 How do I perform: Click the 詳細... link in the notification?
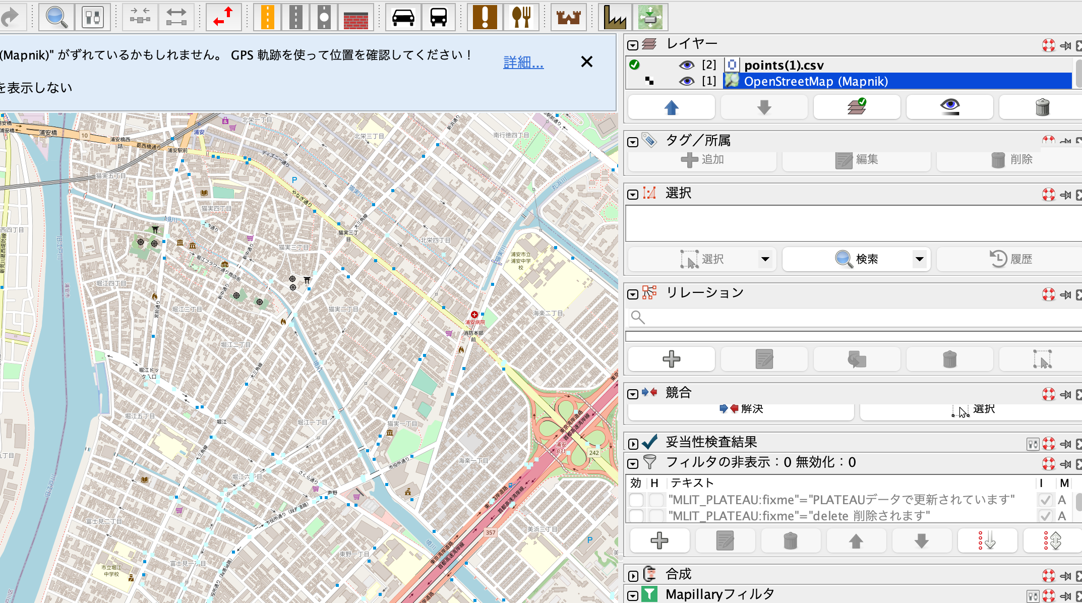click(523, 62)
